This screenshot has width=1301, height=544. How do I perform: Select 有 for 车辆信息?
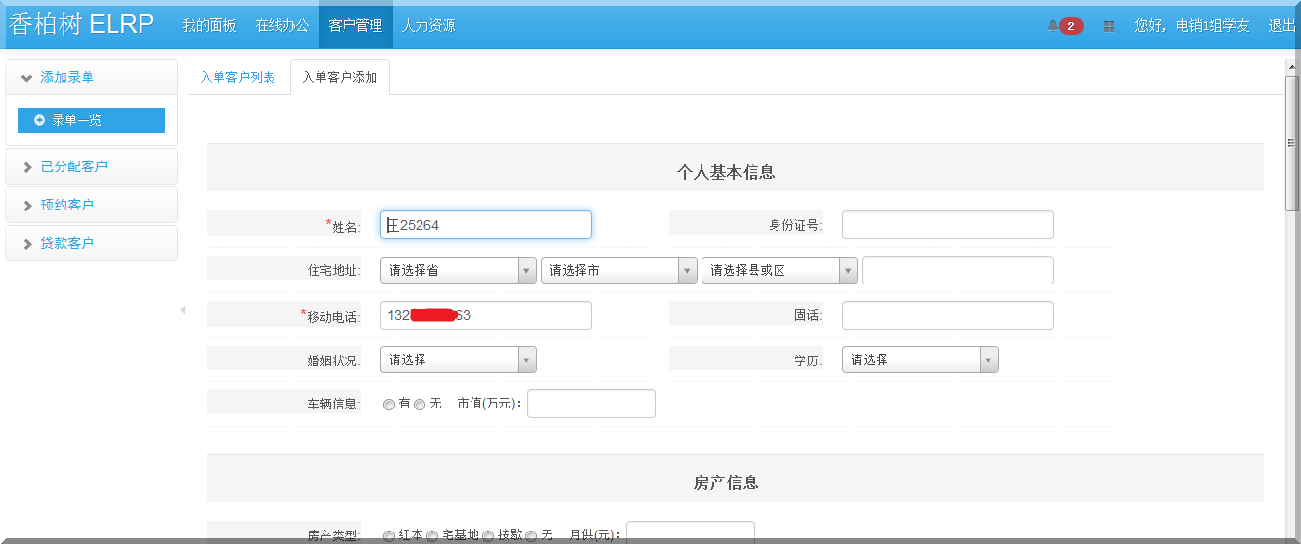point(389,405)
